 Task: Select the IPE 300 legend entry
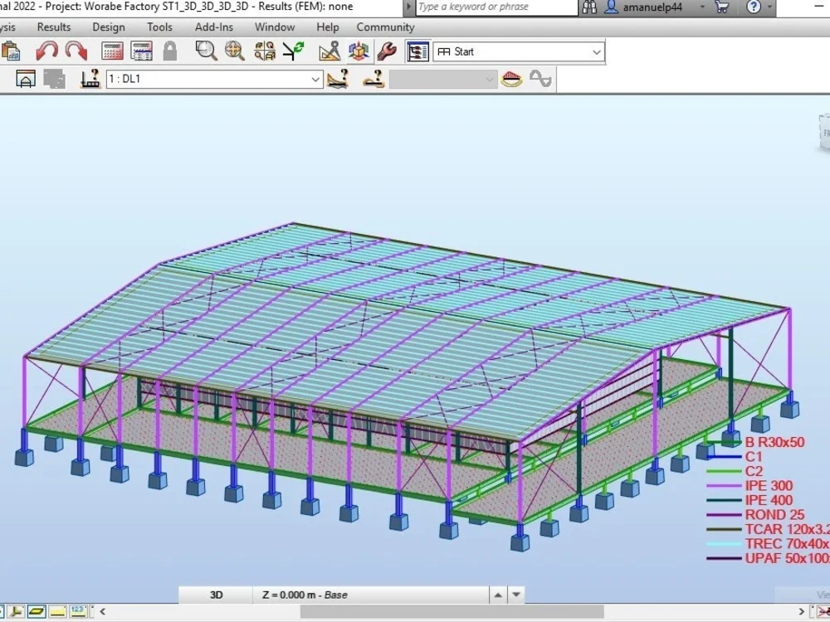click(768, 486)
